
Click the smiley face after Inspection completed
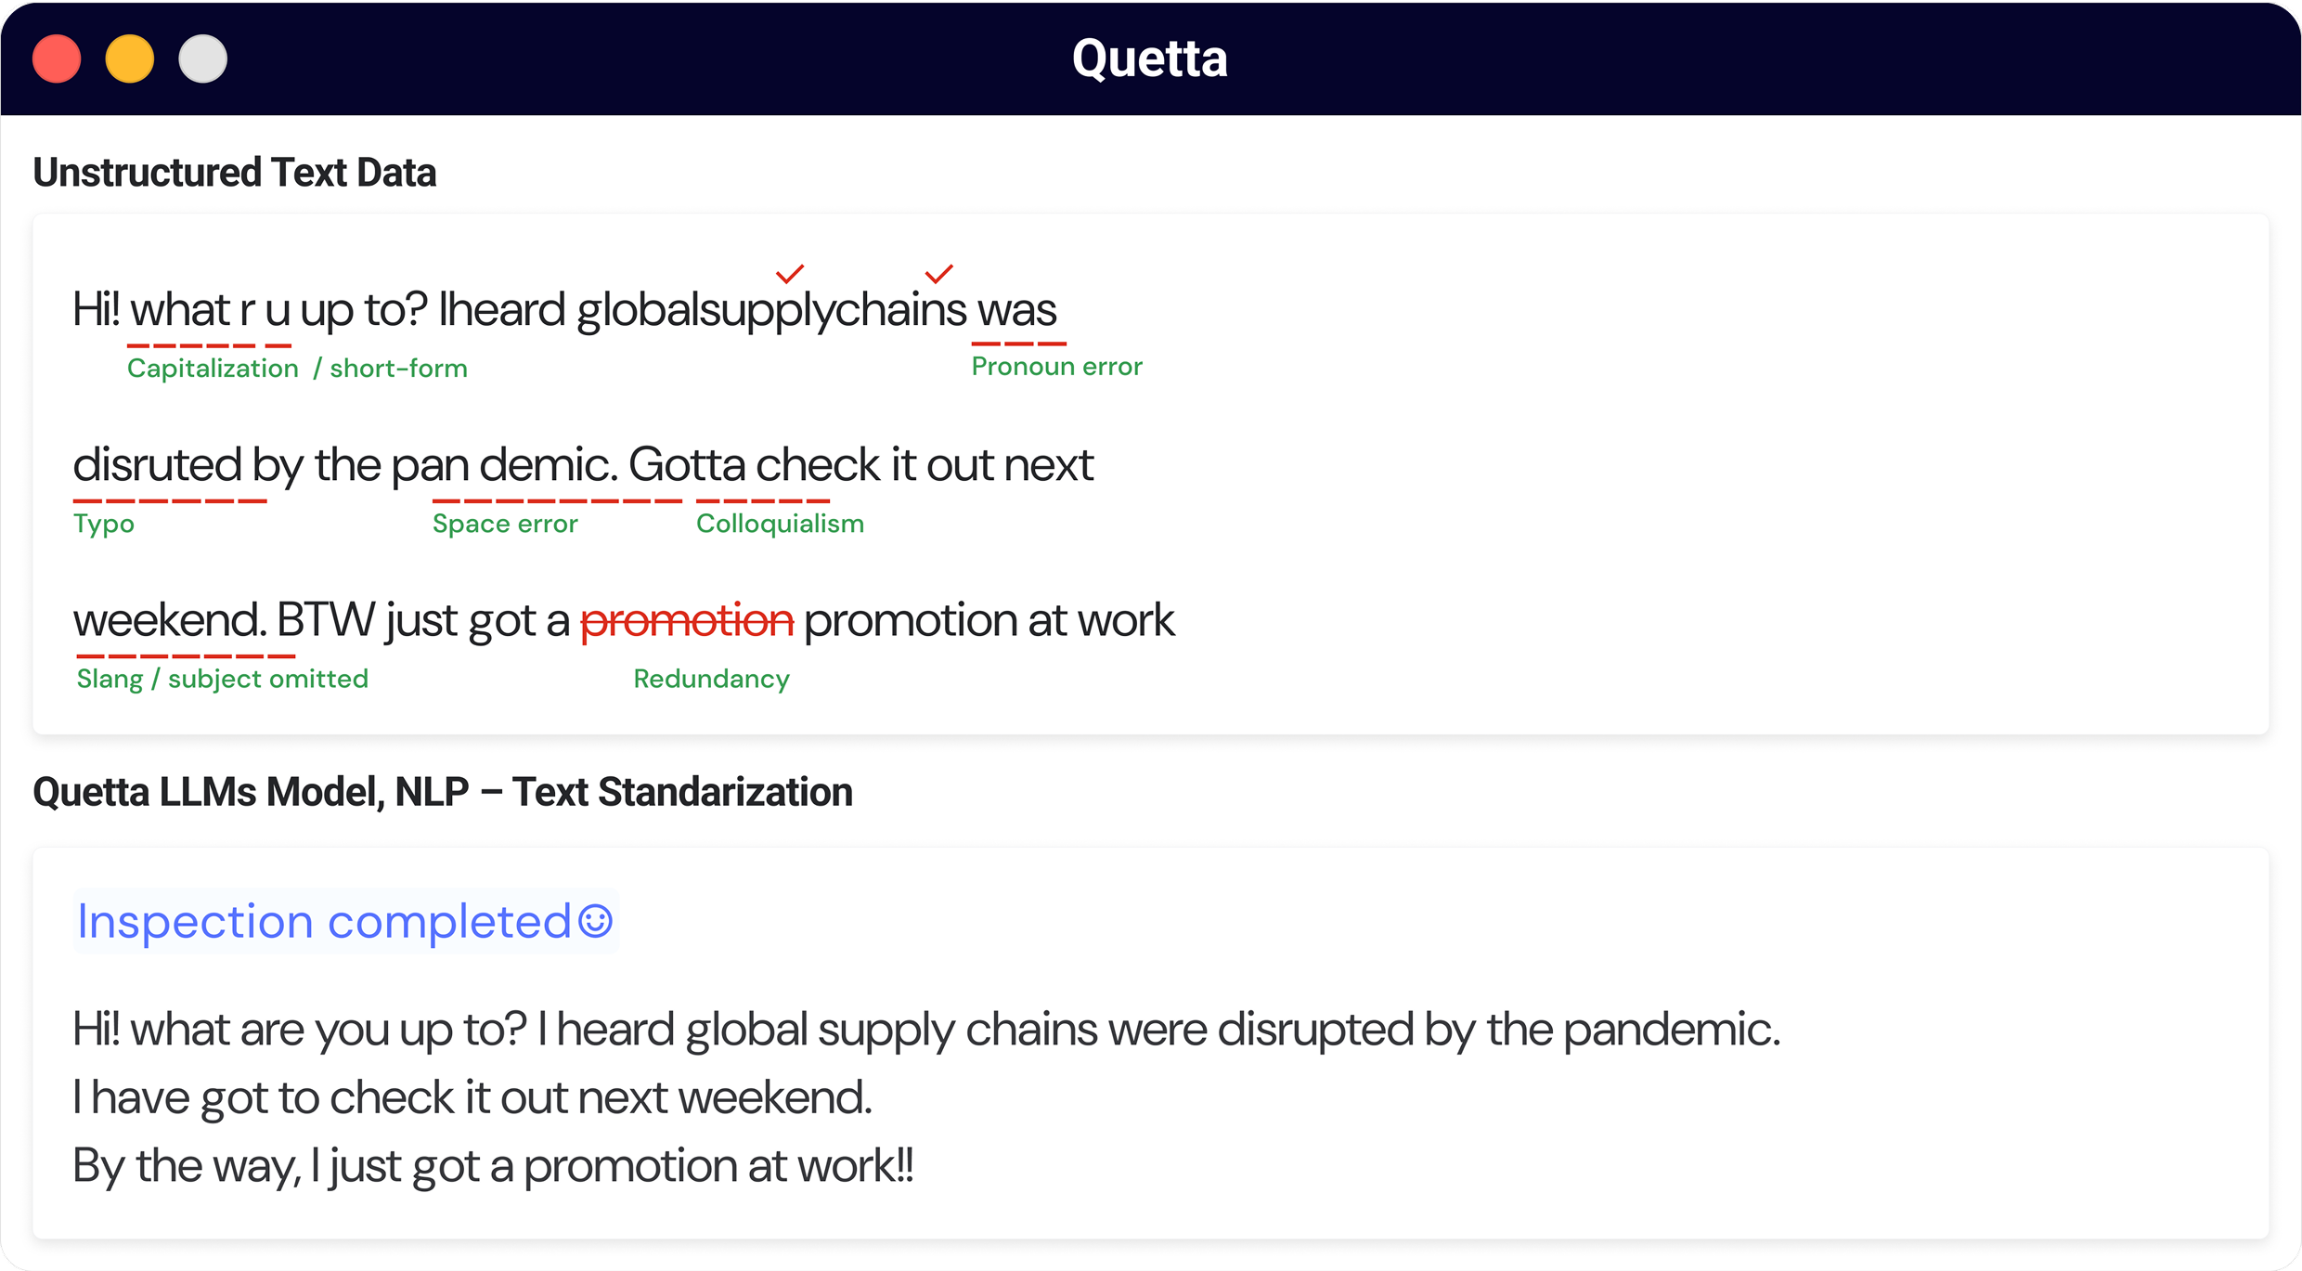pos(595,921)
